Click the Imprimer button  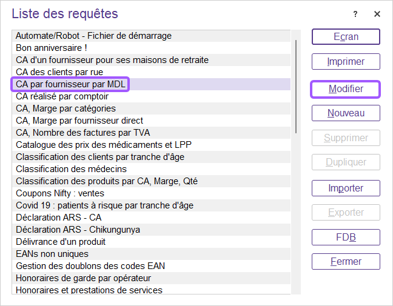(x=346, y=62)
